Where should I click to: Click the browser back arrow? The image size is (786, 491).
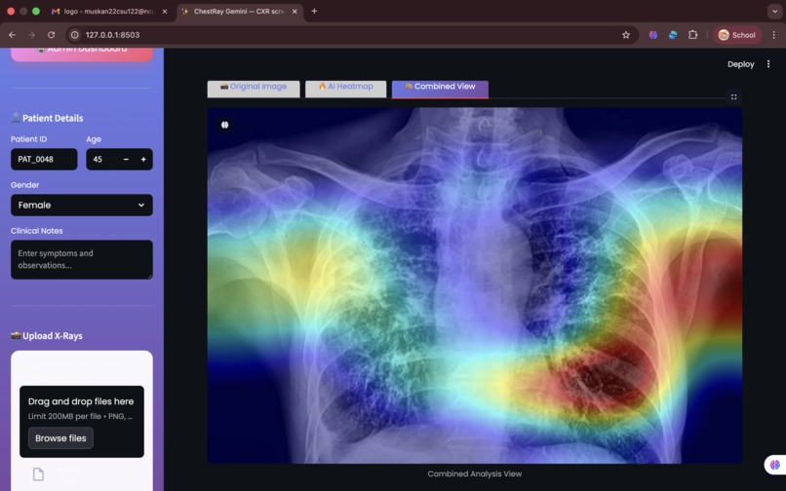coord(12,34)
